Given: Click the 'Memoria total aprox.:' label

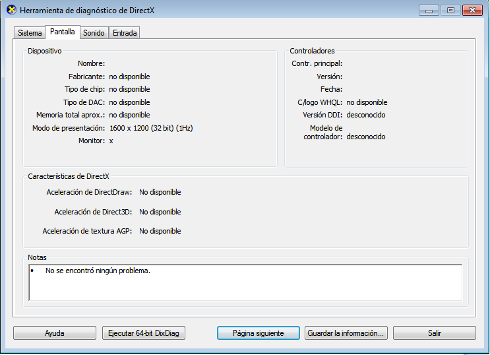Looking at the screenshot, I should click(x=71, y=115).
